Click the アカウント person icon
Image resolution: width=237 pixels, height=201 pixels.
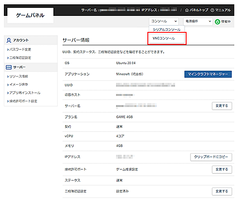(x=9, y=40)
